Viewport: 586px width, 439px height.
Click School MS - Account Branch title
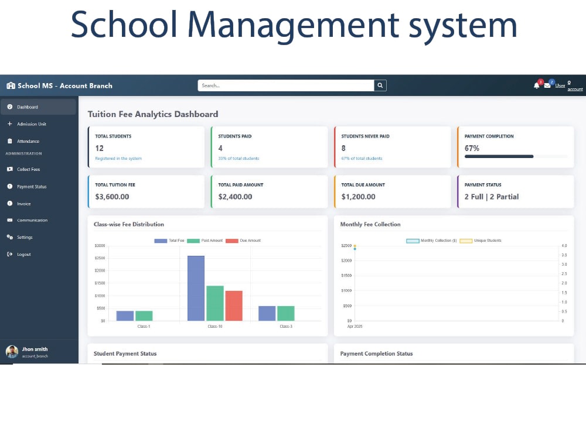tap(65, 85)
